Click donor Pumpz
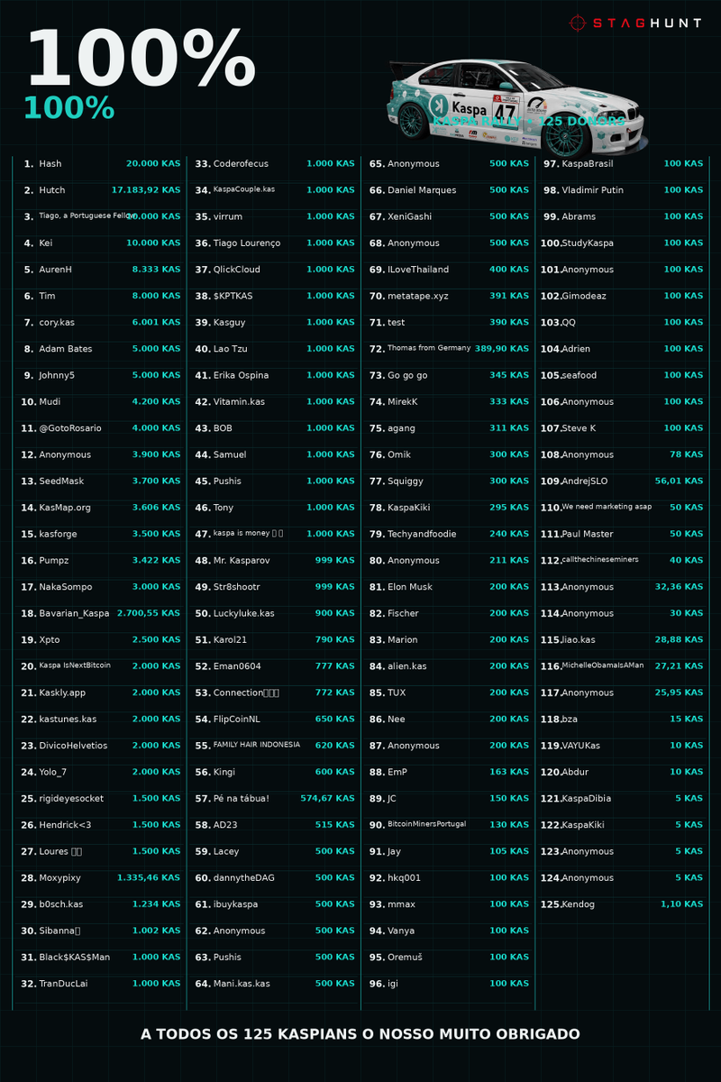Image resolution: width=721 pixels, height=1082 pixels. [x=54, y=561]
